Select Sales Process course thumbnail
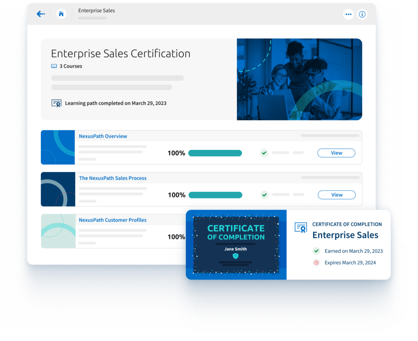This screenshot has height=341, width=418. 58,189
